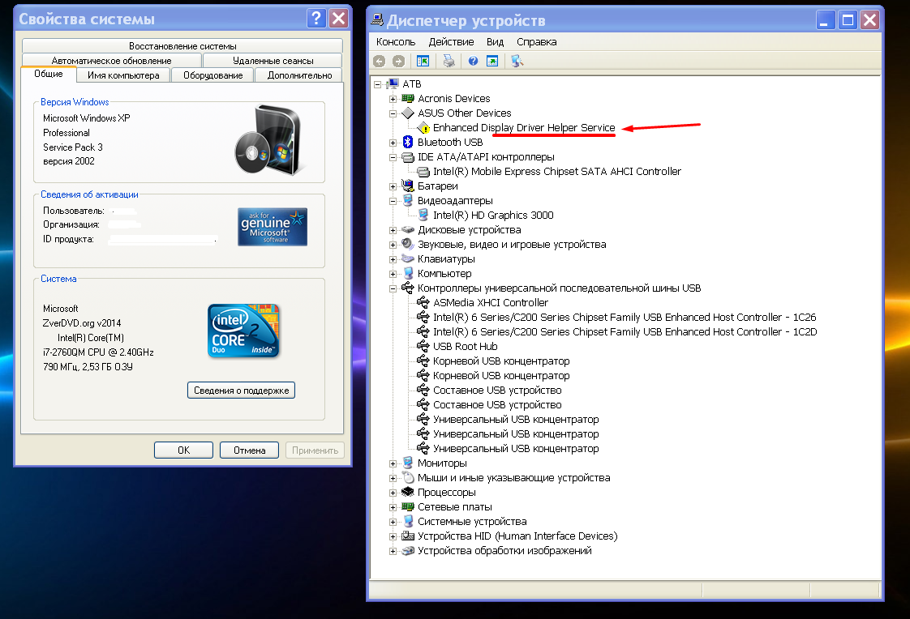
Task: Select the ASMedia XHCI Controller USB icon
Action: tap(423, 302)
